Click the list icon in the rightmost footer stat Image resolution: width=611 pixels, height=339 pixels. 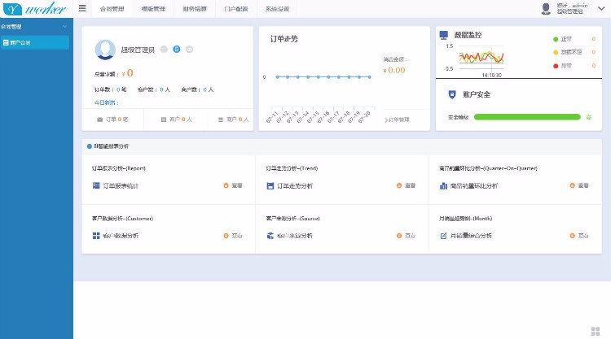point(221,120)
